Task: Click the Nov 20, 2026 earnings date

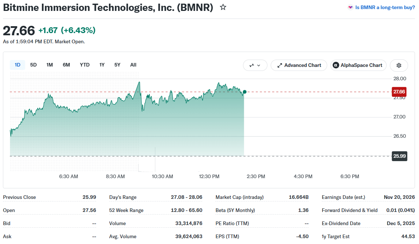Action: [x=399, y=197]
